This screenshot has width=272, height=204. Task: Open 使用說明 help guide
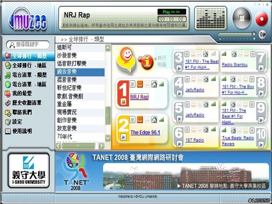tap(18, 131)
